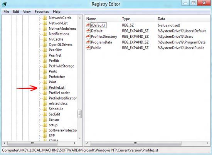Viewport: 212px width, 155px height.
Task: Click tree pane horizontal scroll right arrow
Action: 74,143
